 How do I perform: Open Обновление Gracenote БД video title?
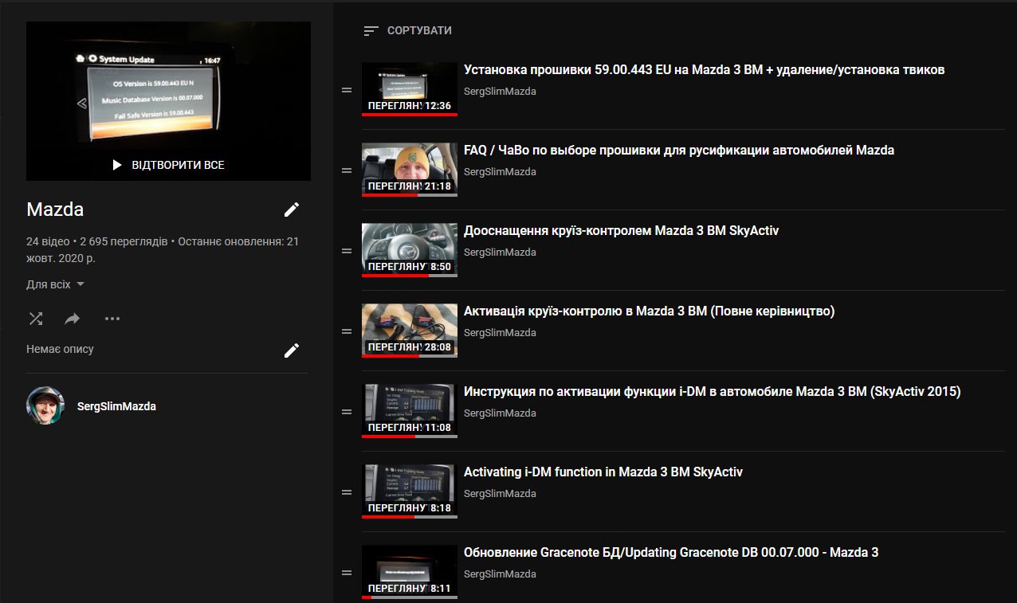pos(671,553)
